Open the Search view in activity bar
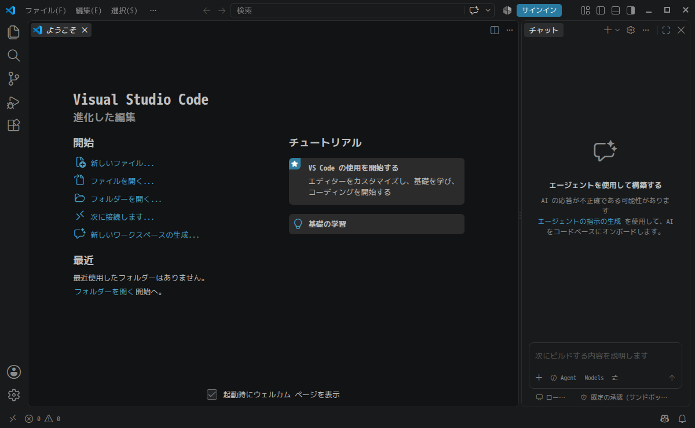Viewport: 695px width, 428px height. tap(13, 56)
